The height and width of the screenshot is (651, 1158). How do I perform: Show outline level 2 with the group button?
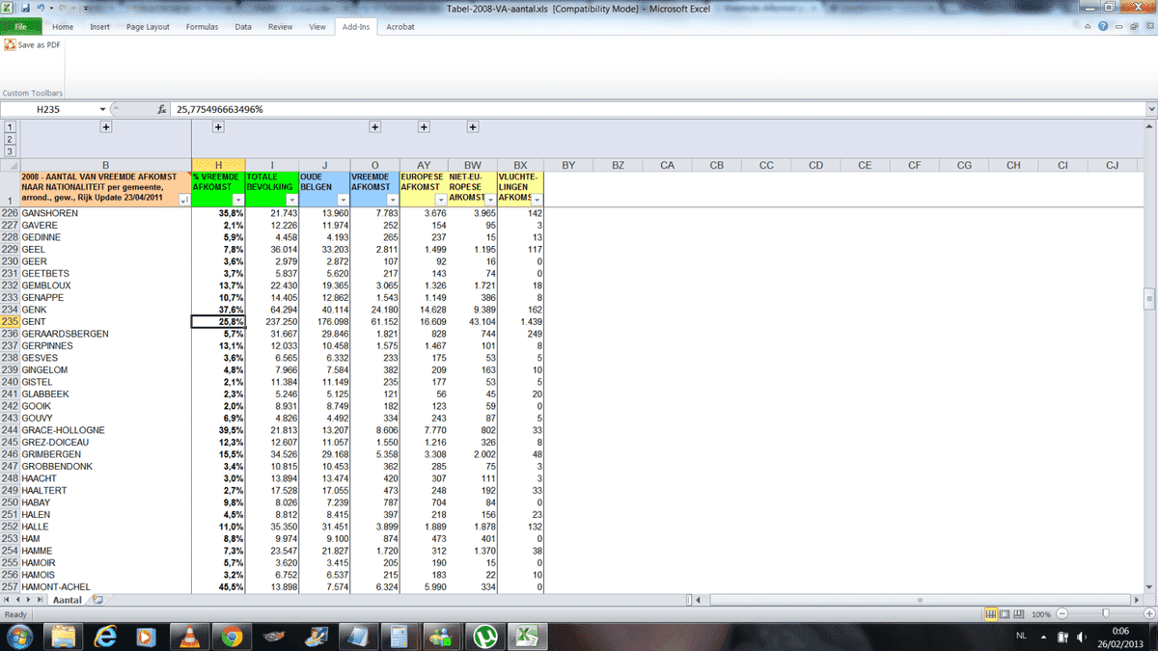click(x=10, y=139)
